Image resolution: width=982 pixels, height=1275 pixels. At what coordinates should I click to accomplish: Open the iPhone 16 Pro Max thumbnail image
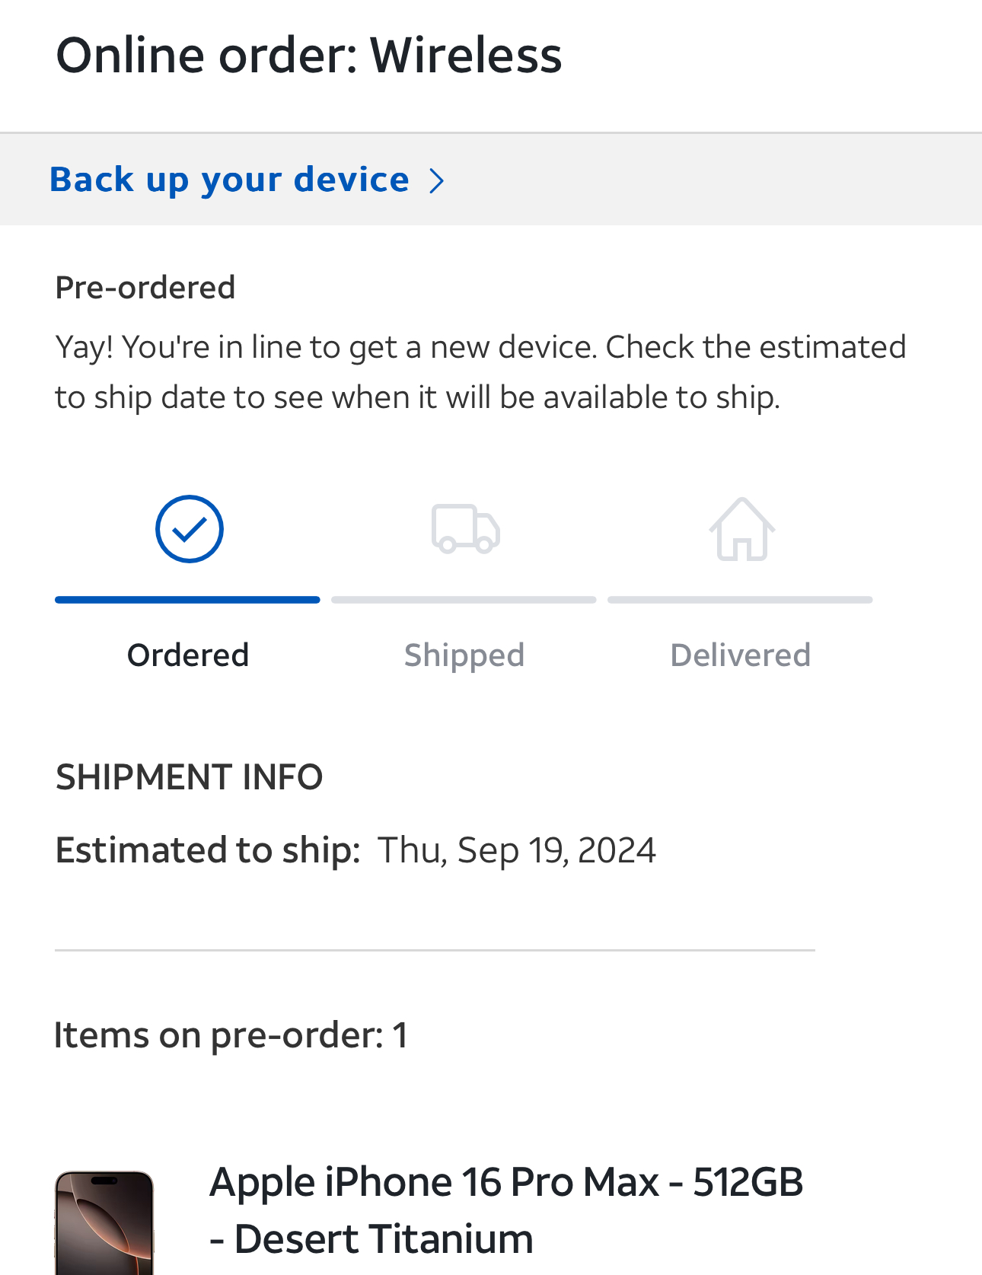(104, 1222)
